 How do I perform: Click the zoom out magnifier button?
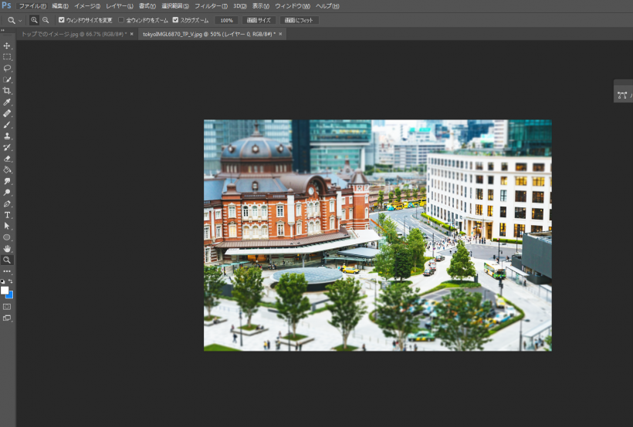[x=46, y=20]
